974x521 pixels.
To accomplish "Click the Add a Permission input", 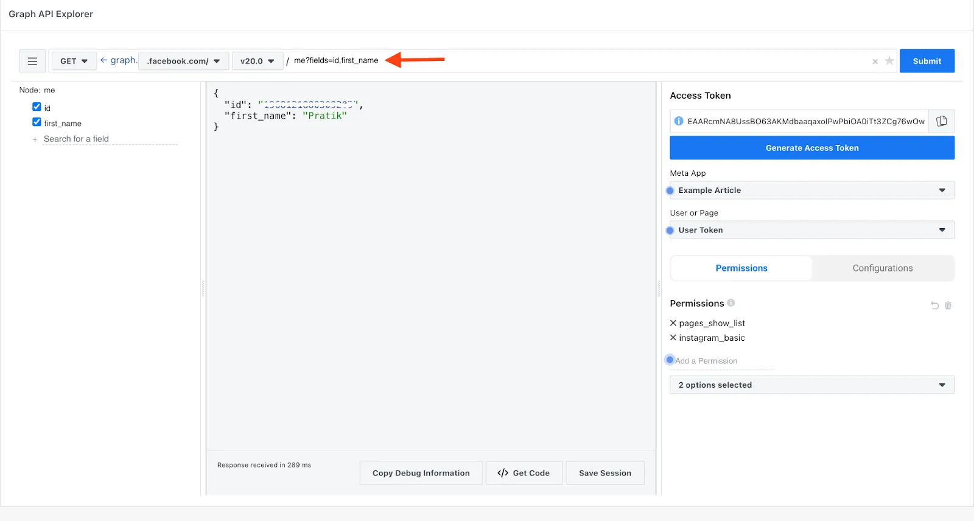I will (x=724, y=361).
